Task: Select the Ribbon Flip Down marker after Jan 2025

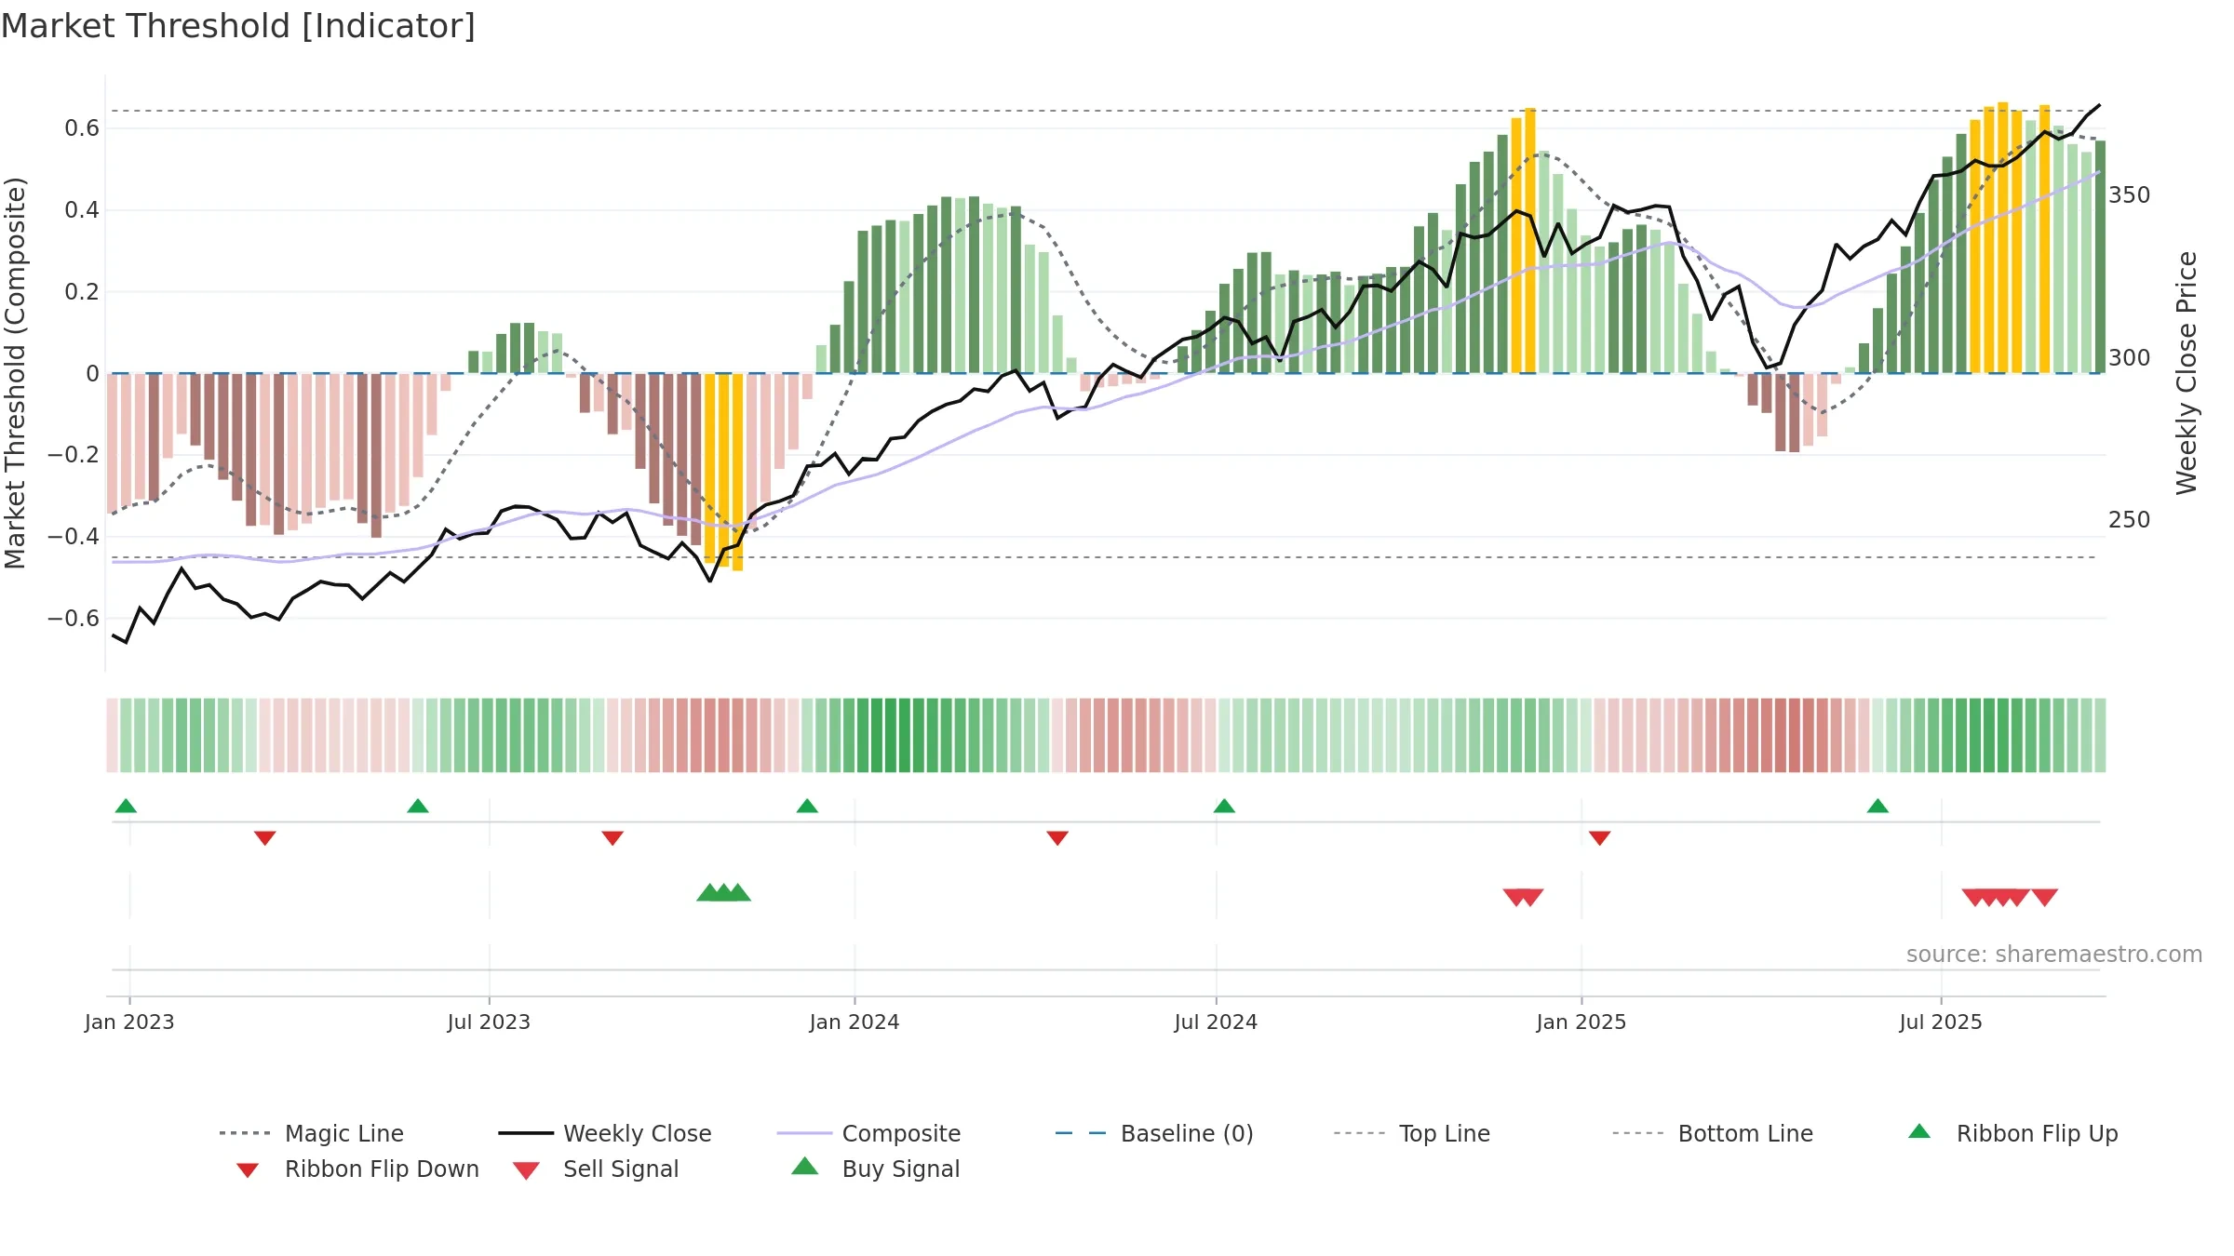Action: coord(1600,838)
